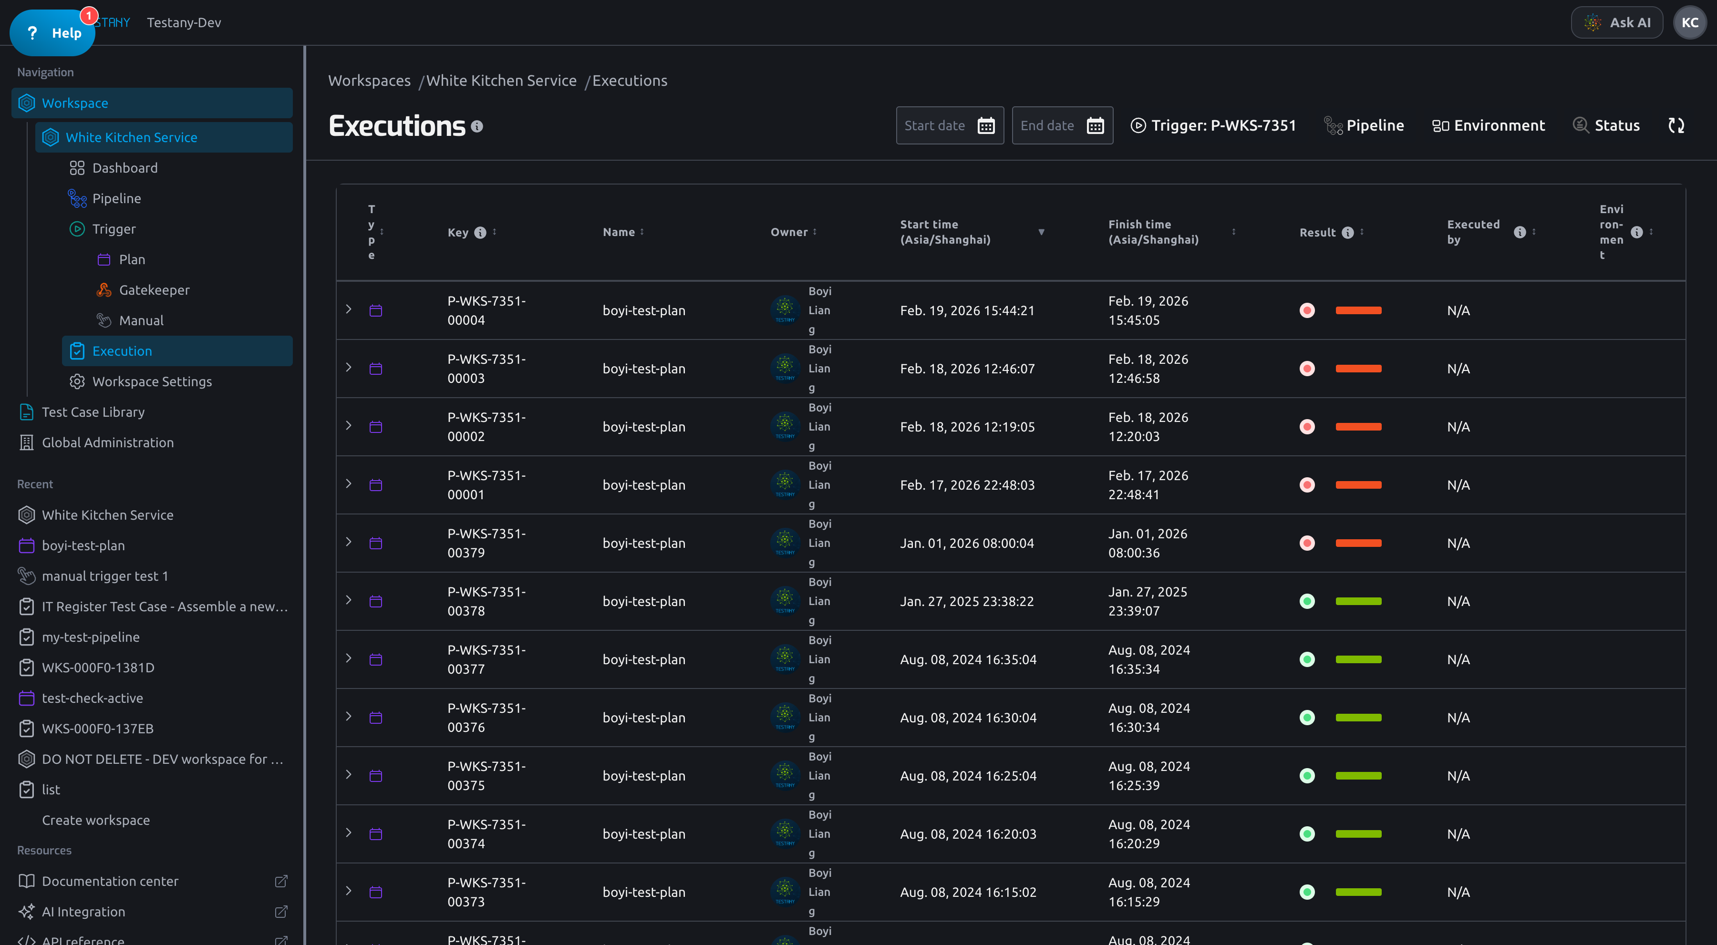Expand row P-WKS-7351-00375
The image size is (1717, 945).
(x=349, y=774)
